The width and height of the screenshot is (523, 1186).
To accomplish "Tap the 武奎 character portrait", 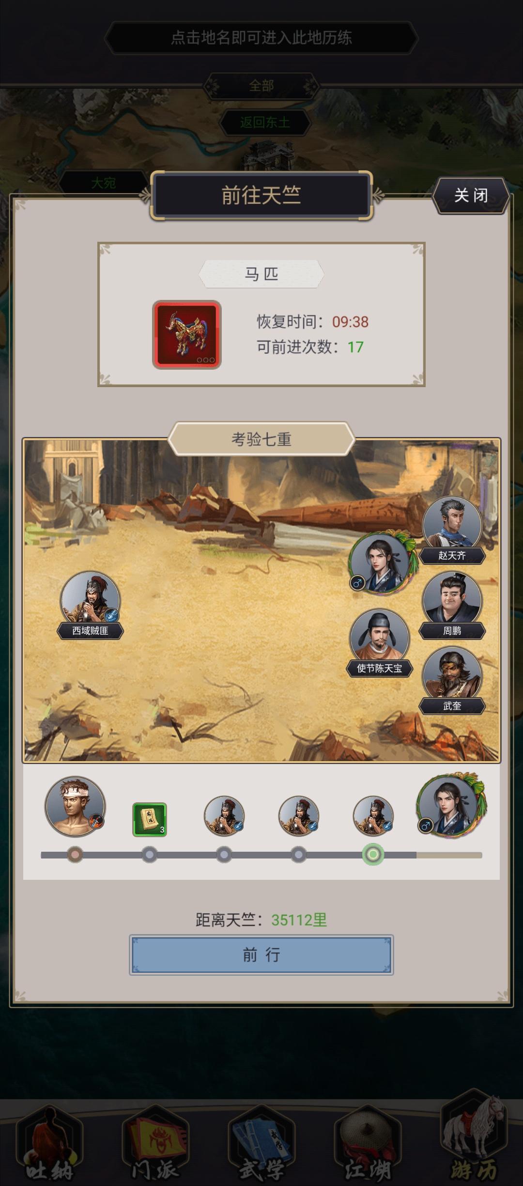I will (452, 676).
